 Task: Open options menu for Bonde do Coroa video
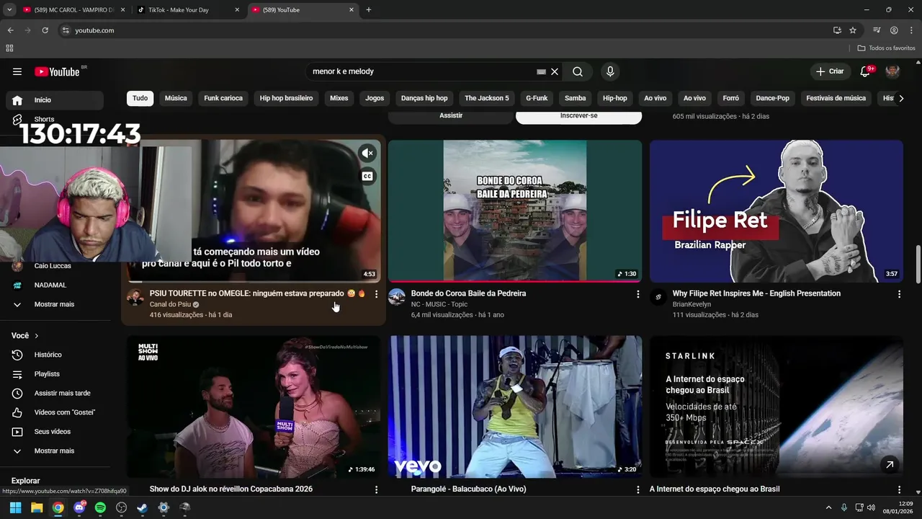tap(637, 294)
